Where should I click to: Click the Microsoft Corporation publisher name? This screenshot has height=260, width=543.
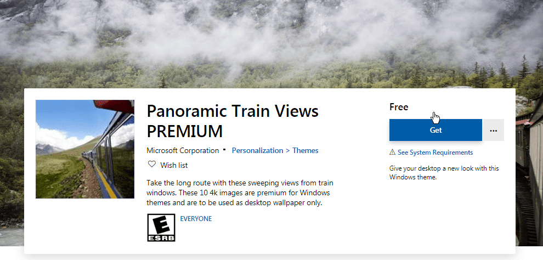[183, 150]
